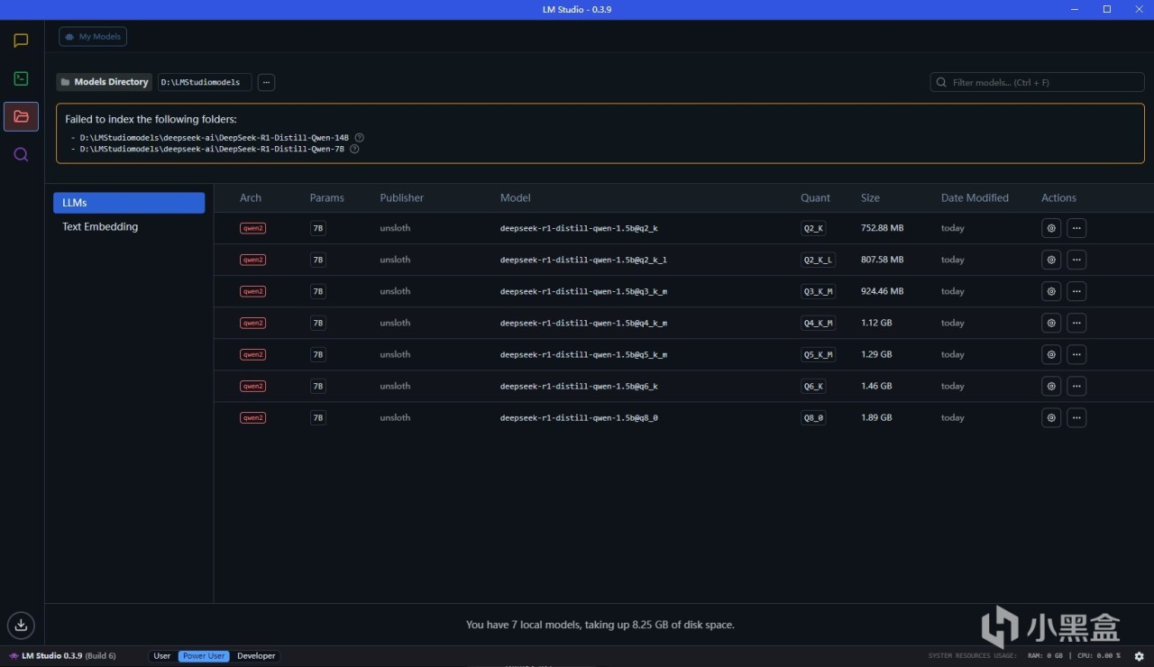
Task: Click unsloth publisher in q5_k_m row
Action: click(395, 354)
